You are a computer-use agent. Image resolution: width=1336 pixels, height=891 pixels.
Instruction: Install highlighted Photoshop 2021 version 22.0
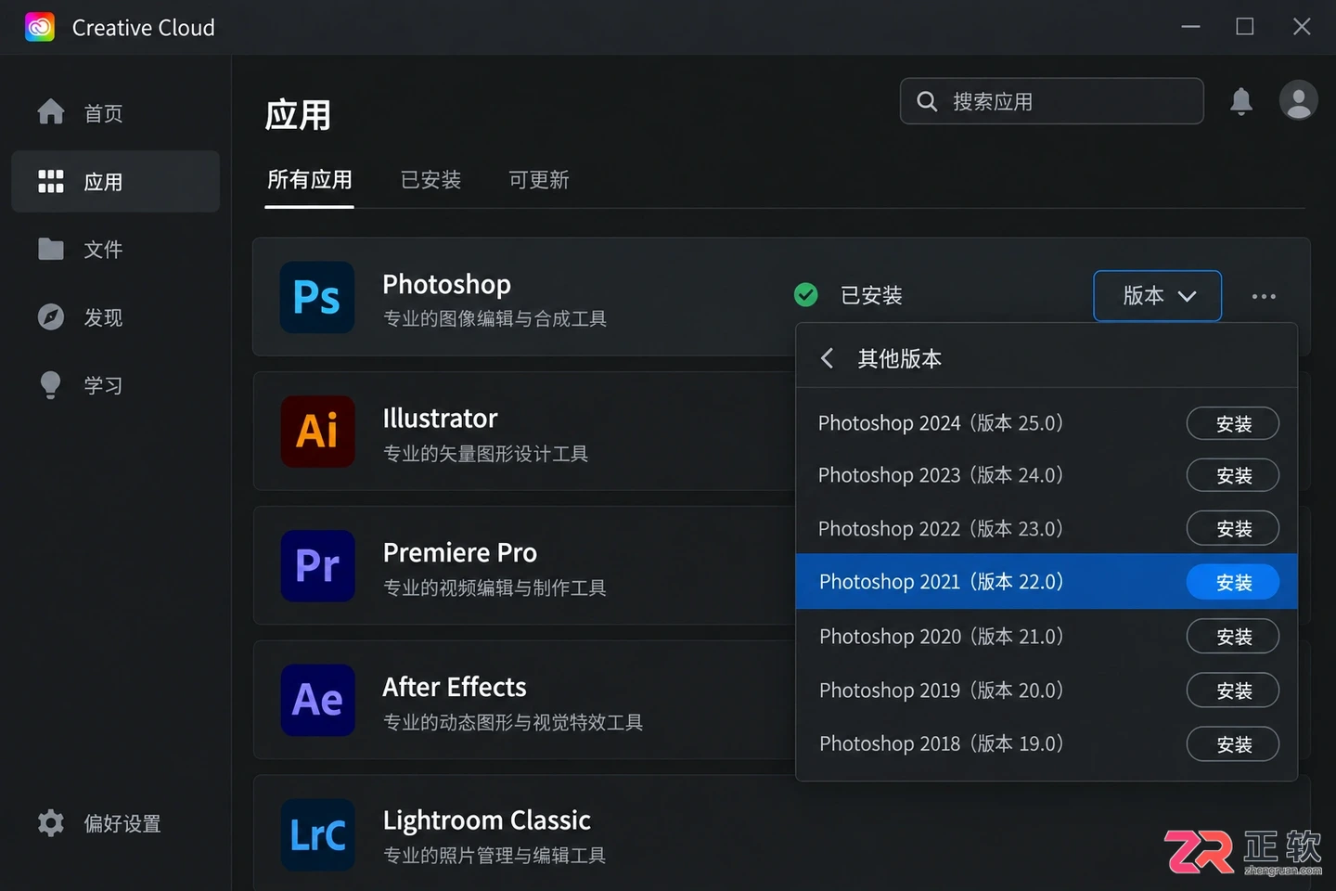(x=1233, y=582)
